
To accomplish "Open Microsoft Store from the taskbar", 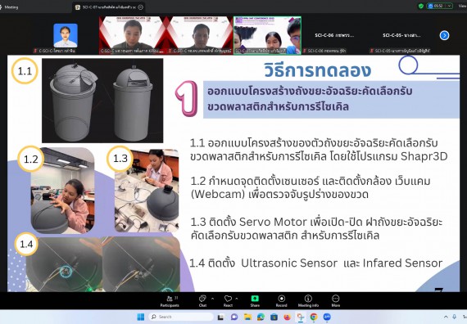I will pos(274,317).
